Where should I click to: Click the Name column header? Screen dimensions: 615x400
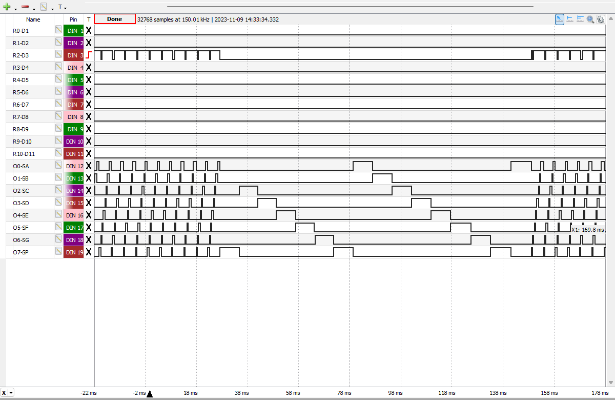tap(33, 19)
